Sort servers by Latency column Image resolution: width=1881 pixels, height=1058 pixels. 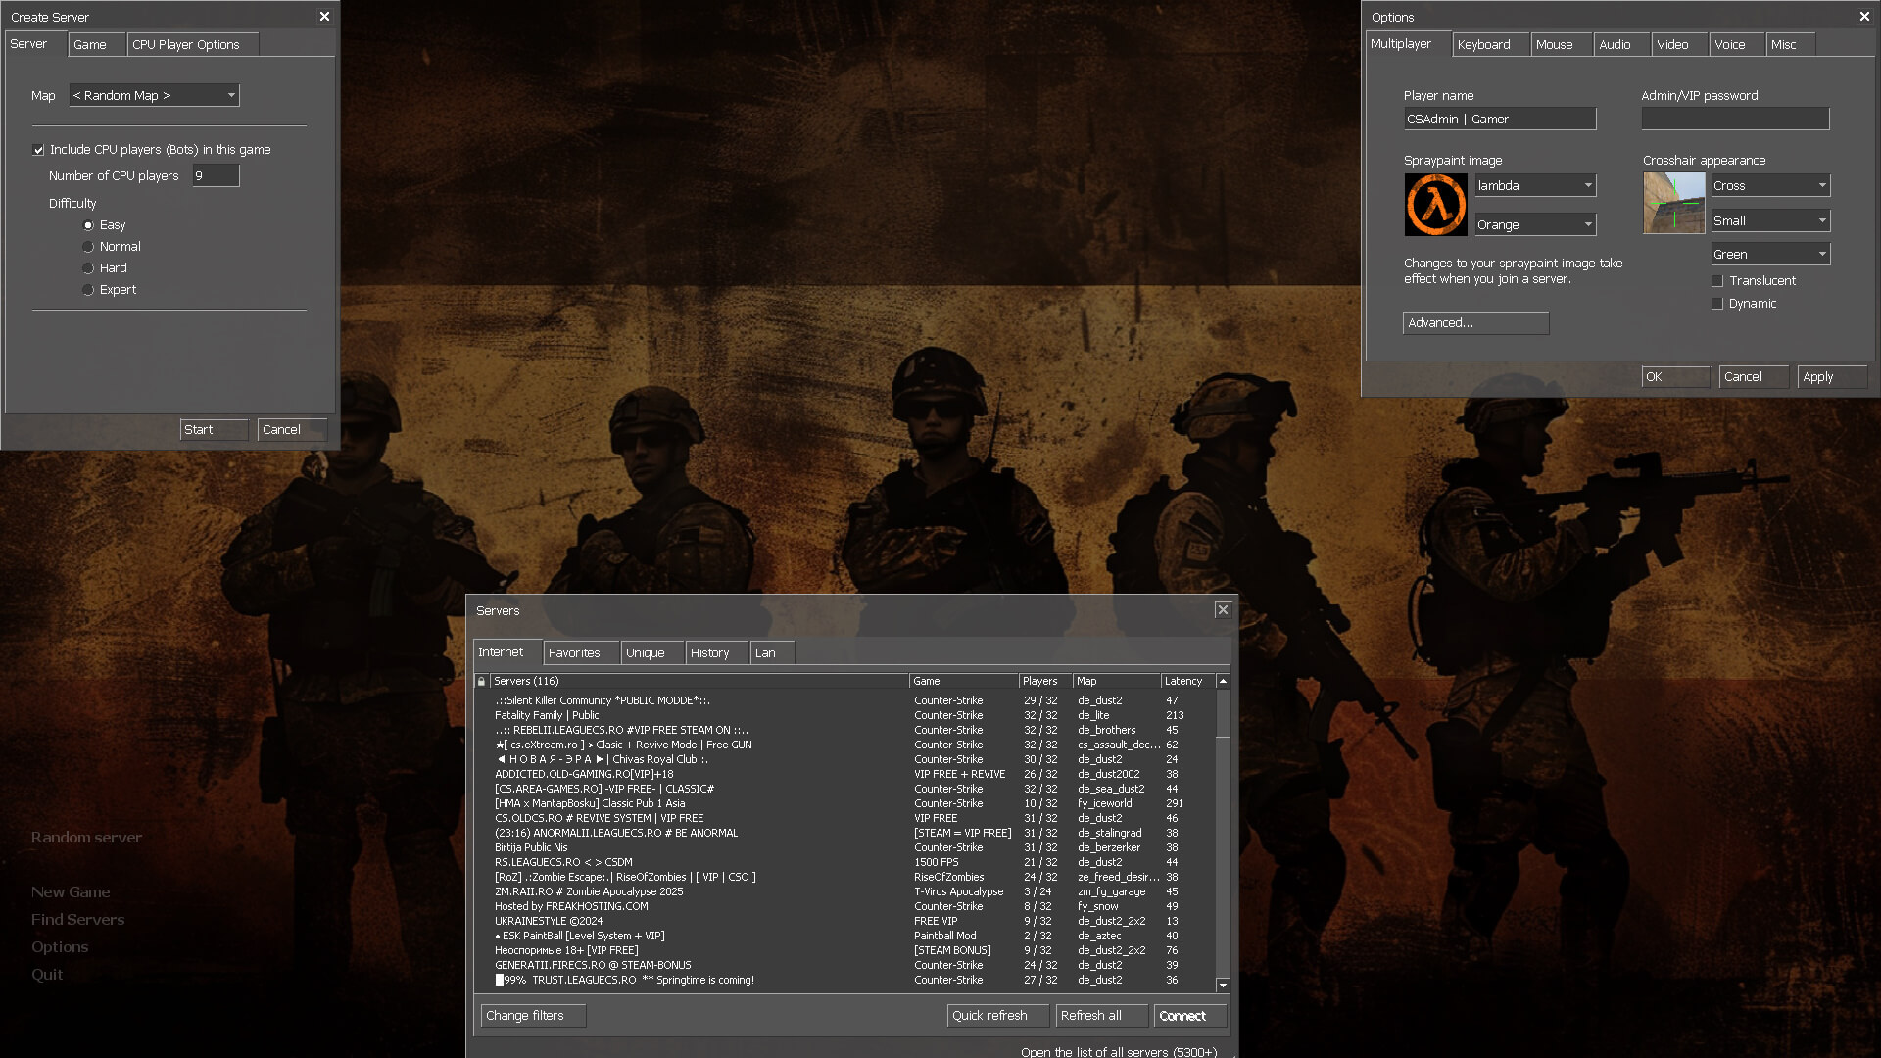tap(1187, 681)
